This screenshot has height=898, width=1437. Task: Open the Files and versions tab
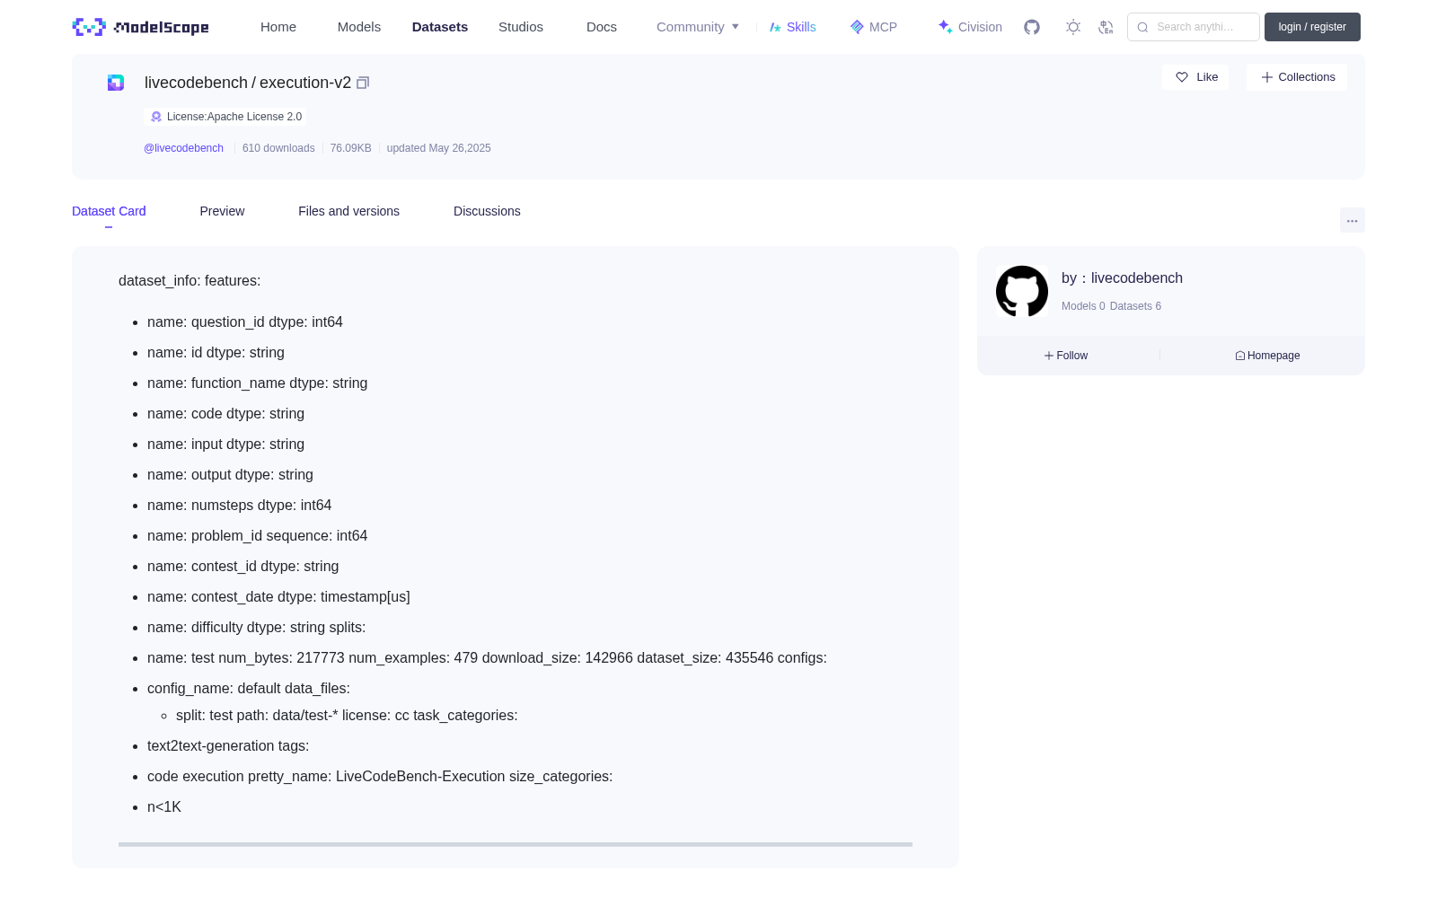[x=348, y=211]
